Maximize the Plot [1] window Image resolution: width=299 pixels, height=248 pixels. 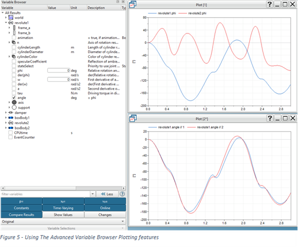click(x=285, y=4)
